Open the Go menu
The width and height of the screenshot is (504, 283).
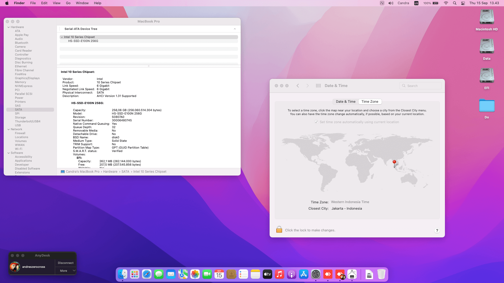coord(68,3)
